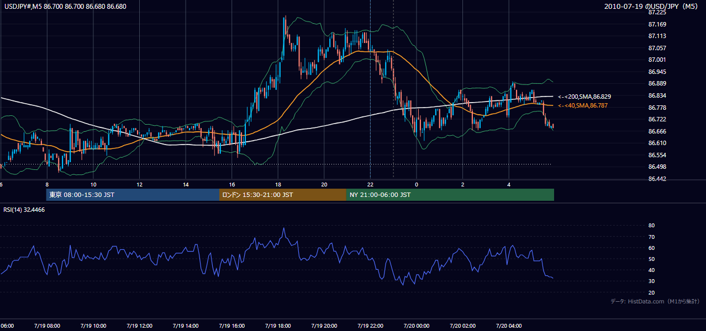
Task: Click hour label 18 on chart time axis
Action: (x=278, y=184)
